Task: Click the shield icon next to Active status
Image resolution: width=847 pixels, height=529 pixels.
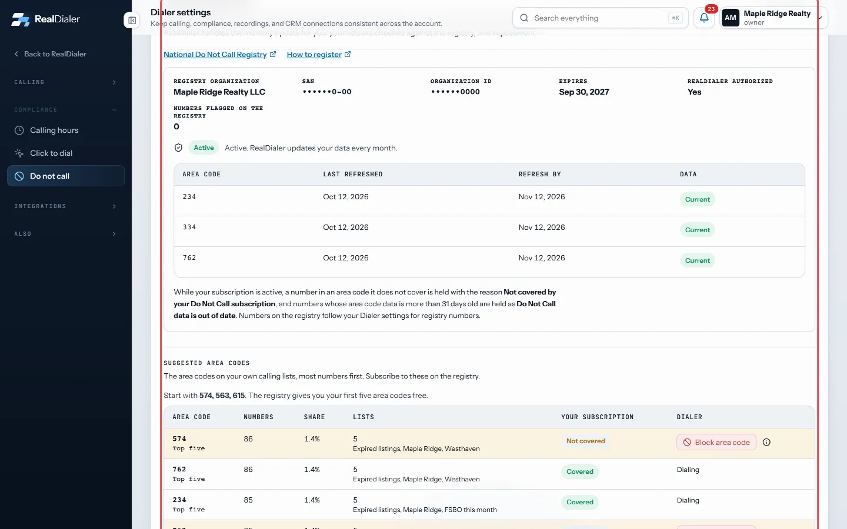Action: pyautogui.click(x=178, y=148)
